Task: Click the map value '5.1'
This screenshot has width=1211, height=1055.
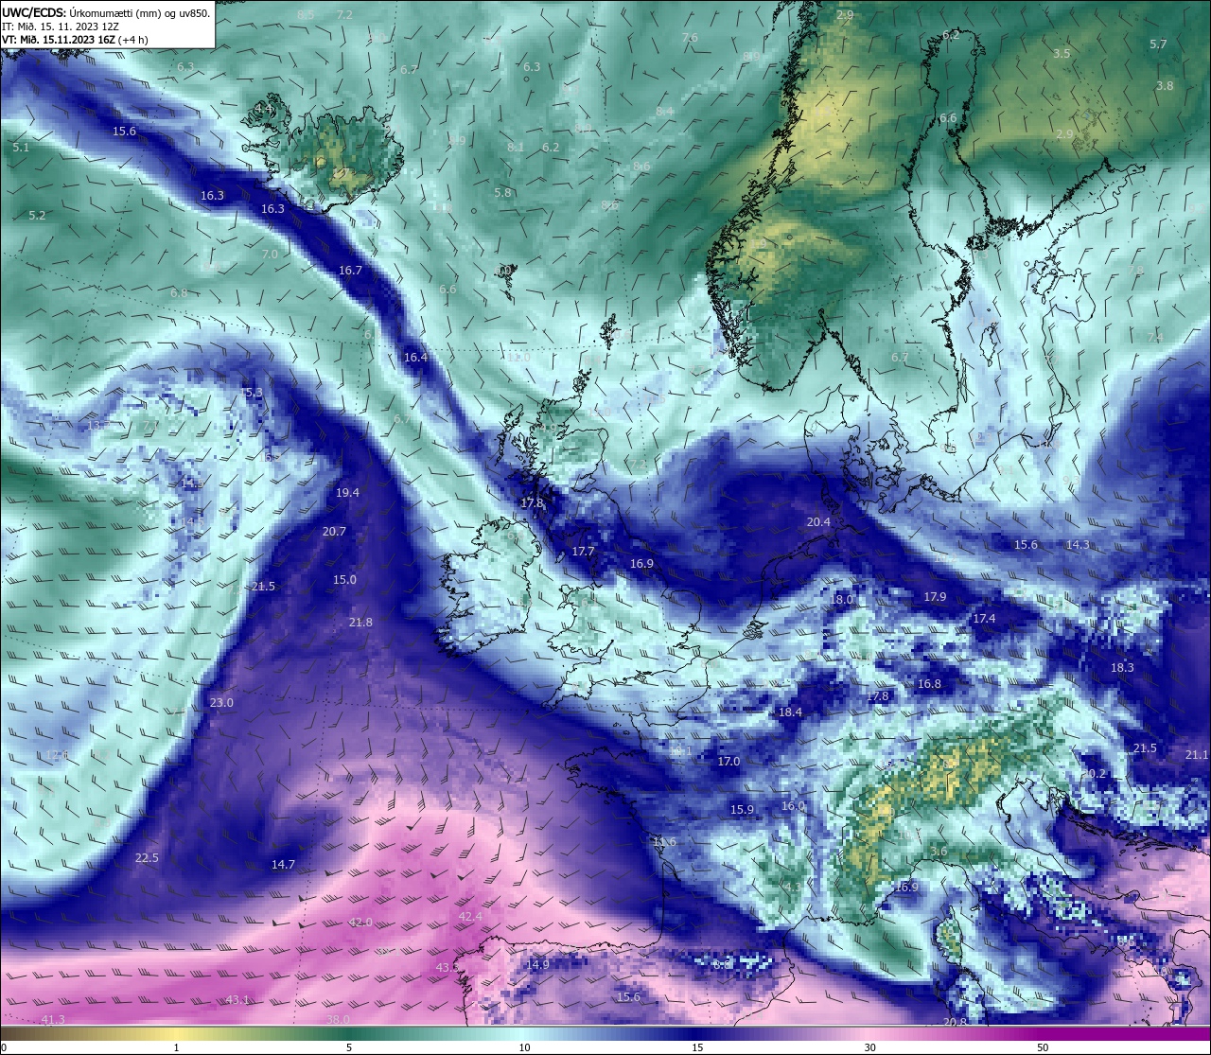Action: (21, 148)
